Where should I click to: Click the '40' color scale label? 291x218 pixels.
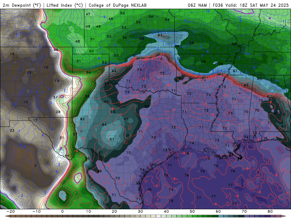tap(166, 211)
